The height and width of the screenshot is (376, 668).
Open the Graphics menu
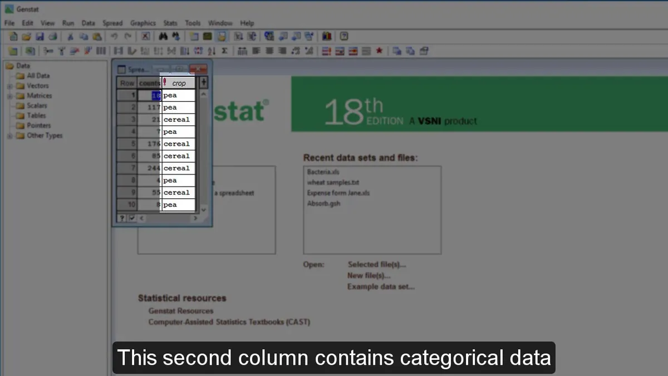point(143,23)
